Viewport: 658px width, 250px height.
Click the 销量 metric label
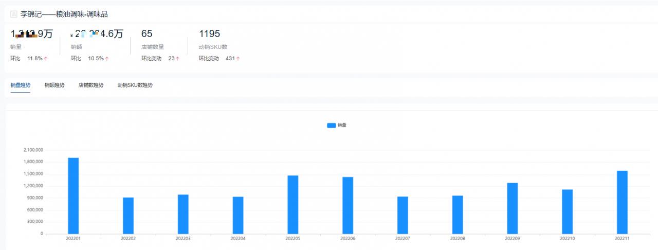pyautogui.click(x=16, y=47)
